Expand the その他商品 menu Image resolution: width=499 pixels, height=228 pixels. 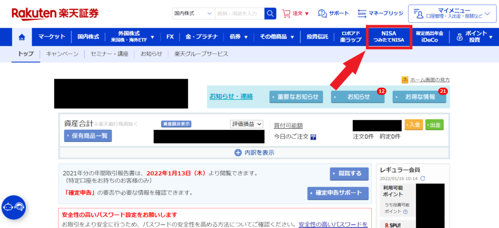pos(277,37)
